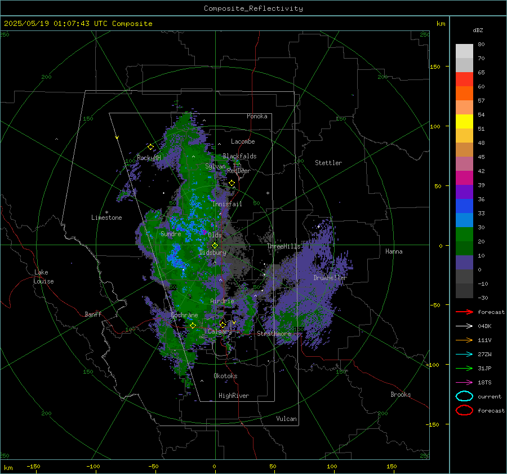
Task: Click the yellow diamond marker below Cochrane
Action: coord(193,325)
